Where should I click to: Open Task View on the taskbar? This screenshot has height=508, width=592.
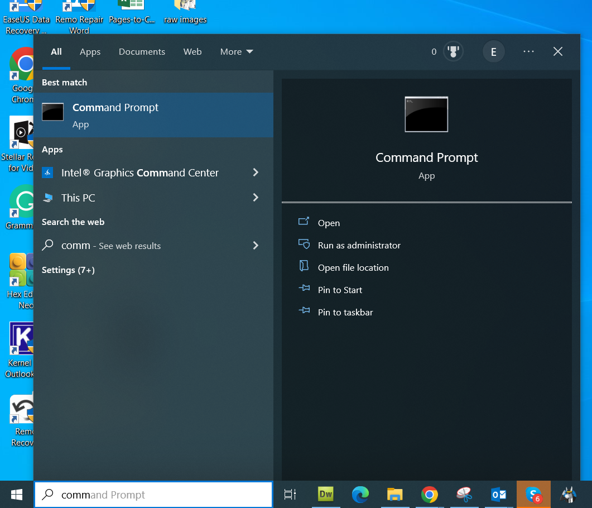click(290, 495)
